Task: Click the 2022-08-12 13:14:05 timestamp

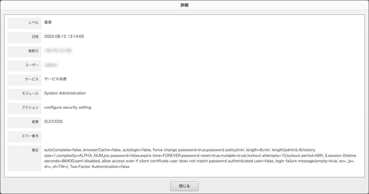Action: click(64, 37)
